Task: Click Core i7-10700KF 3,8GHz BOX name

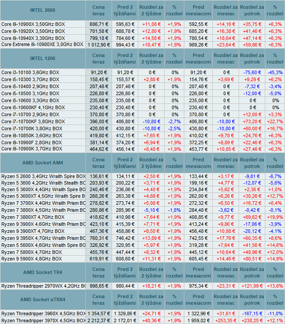Action: 33,122
